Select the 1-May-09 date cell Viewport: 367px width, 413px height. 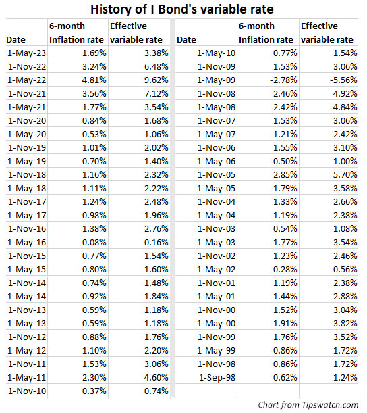(216, 80)
